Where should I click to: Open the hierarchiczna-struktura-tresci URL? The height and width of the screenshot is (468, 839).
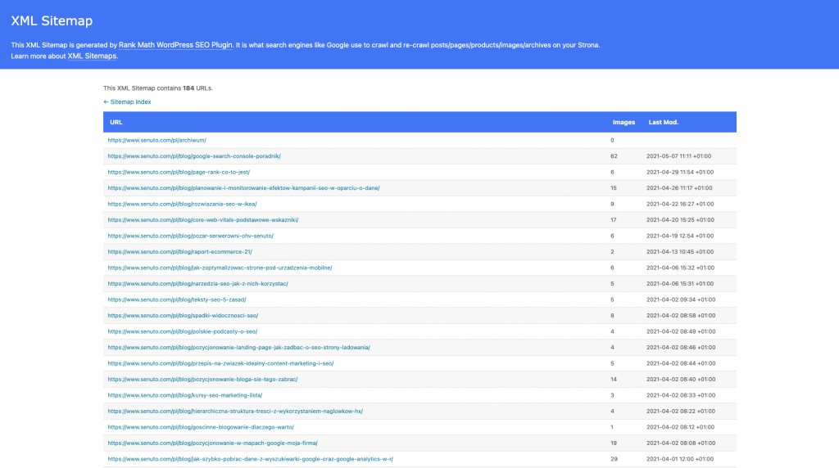pyautogui.click(x=235, y=412)
